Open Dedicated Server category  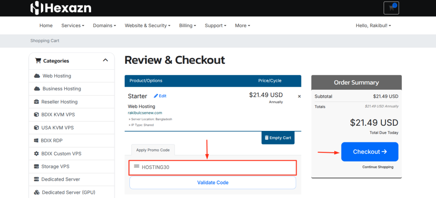tap(72, 179)
